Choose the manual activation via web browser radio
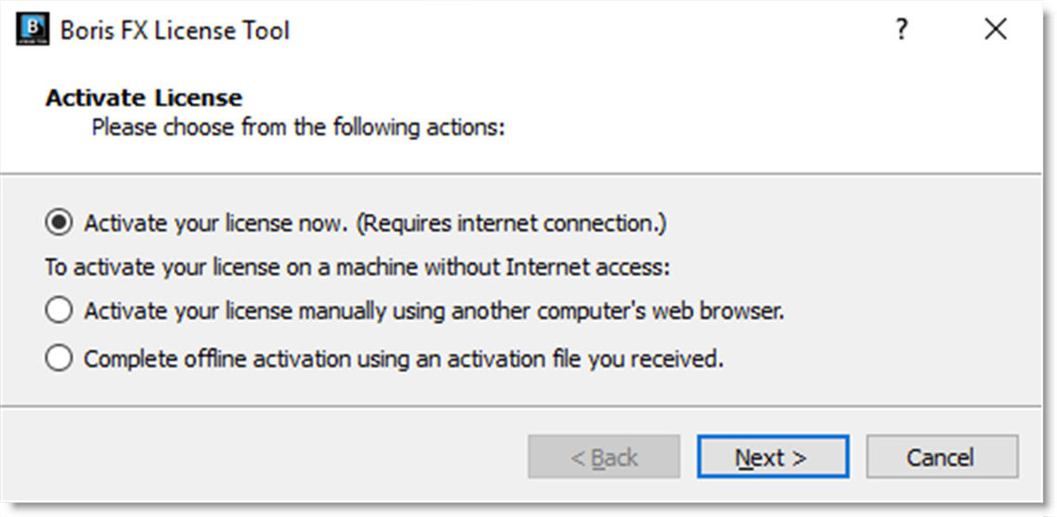Viewport: 1057px width, 517px height. (x=59, y=311)
